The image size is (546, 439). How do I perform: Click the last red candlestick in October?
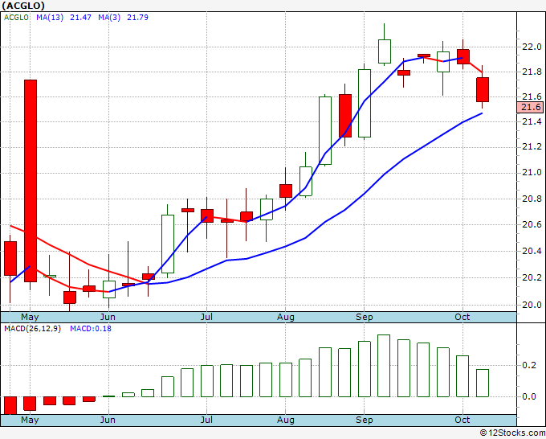(483, 89)
